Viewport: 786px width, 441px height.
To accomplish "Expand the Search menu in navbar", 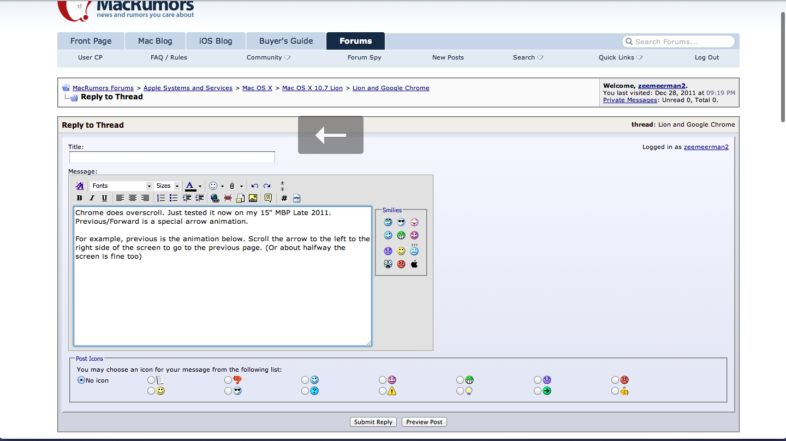I will [x=528, y=57].
